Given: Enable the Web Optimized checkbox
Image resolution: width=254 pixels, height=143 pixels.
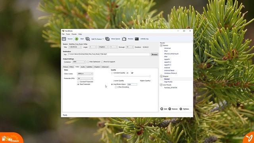Looking at the screenshot, I should [88, 62].
